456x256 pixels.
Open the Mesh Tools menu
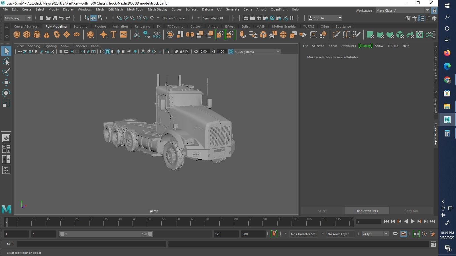click(x=135, y=9)
